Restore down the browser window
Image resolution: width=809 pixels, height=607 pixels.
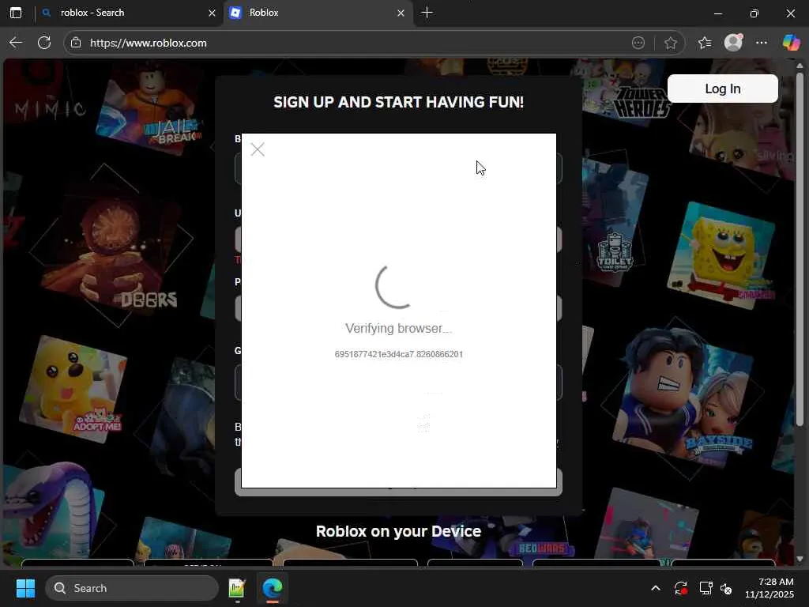754,13
